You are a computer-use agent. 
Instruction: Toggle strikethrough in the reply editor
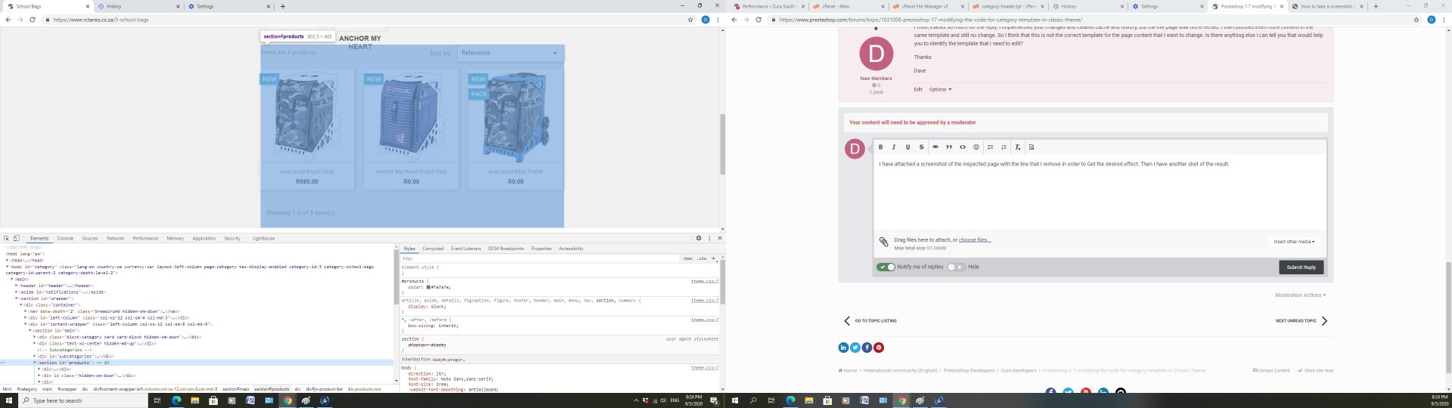coord(921,147)
